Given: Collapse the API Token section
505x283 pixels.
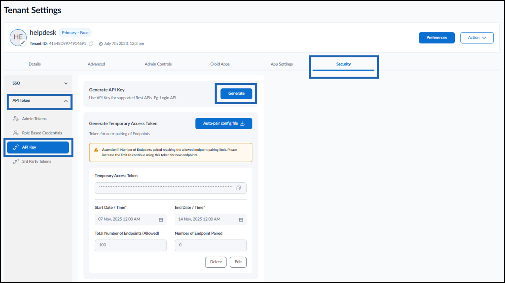Looking at the screenshot, I should pos(66,101).
